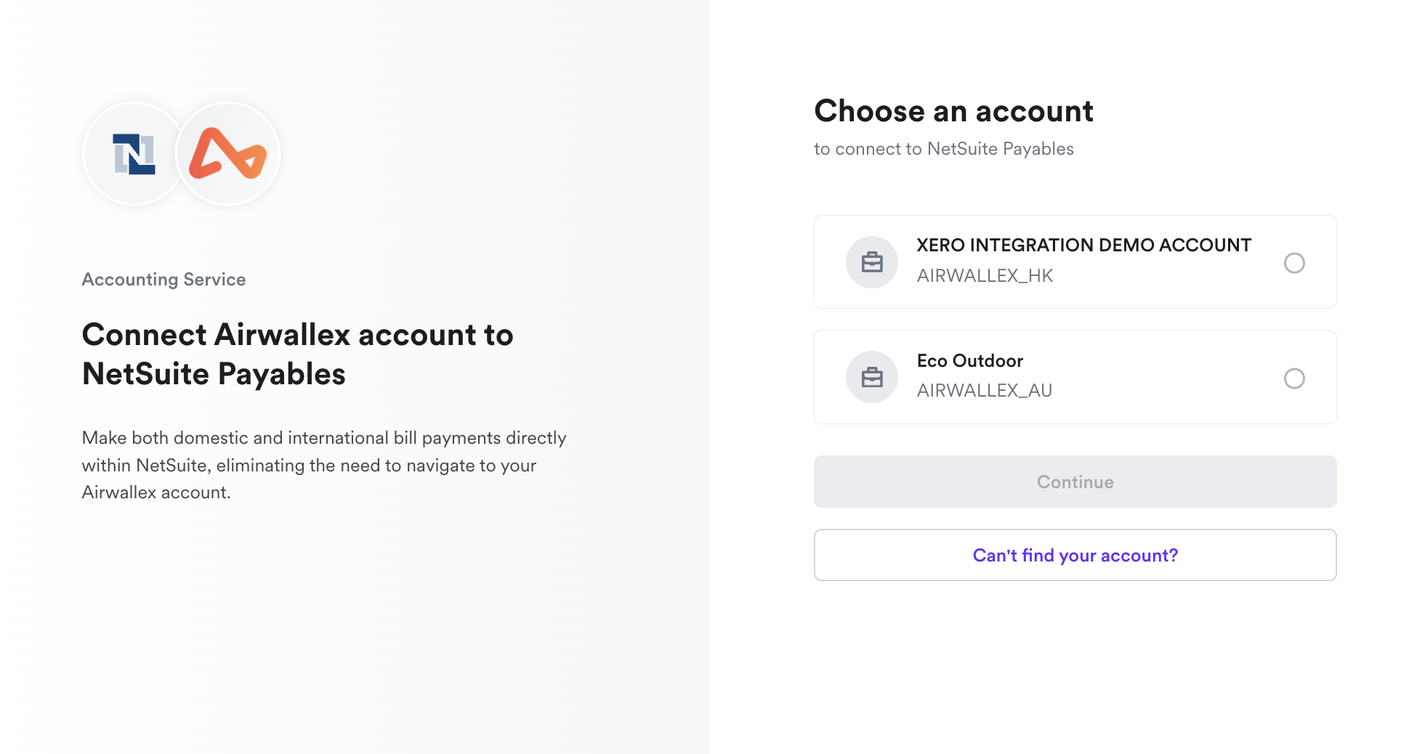Select the overlapping NetSuite-Airwallex badge pair

[x=181, y=153]
